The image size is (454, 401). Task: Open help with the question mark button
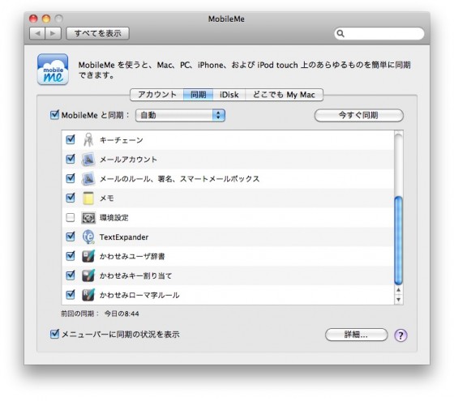(x=400, y=335)
